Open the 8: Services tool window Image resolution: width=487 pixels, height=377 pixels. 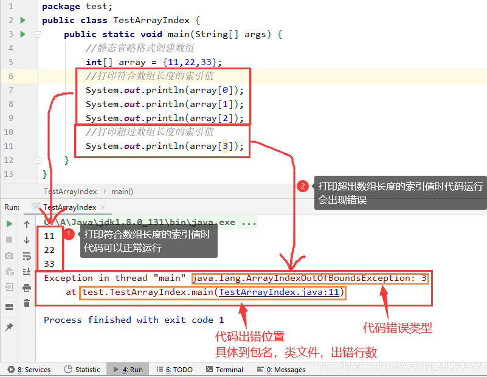click(29, 370)
